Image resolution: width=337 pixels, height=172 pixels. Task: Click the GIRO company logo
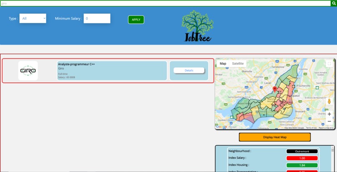(28, 71)
